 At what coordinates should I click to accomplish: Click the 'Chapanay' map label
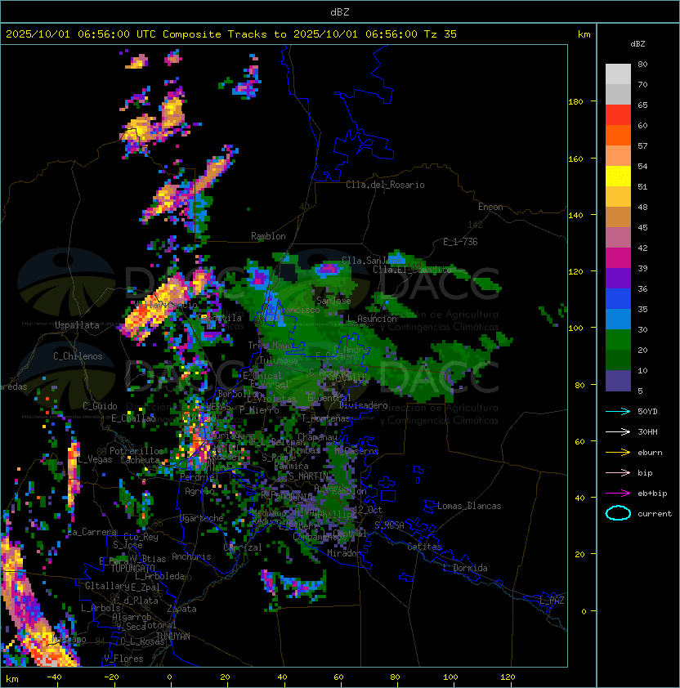[x=317, y=437]
